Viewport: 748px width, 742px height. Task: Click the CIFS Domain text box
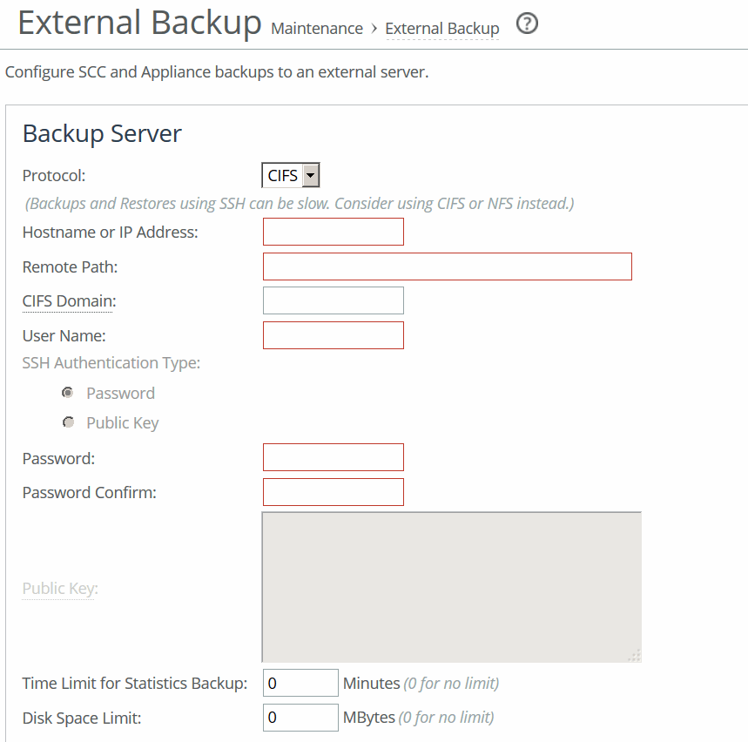click(334, 300)
